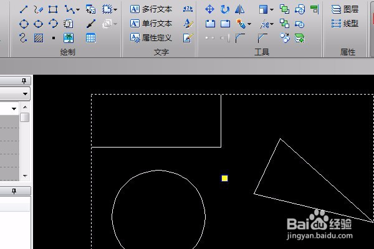The width and height of the screenshot is (374, 249).
Task: Click the Bring to Front icon
Action: pyautogui.click(x=285, y=9)
